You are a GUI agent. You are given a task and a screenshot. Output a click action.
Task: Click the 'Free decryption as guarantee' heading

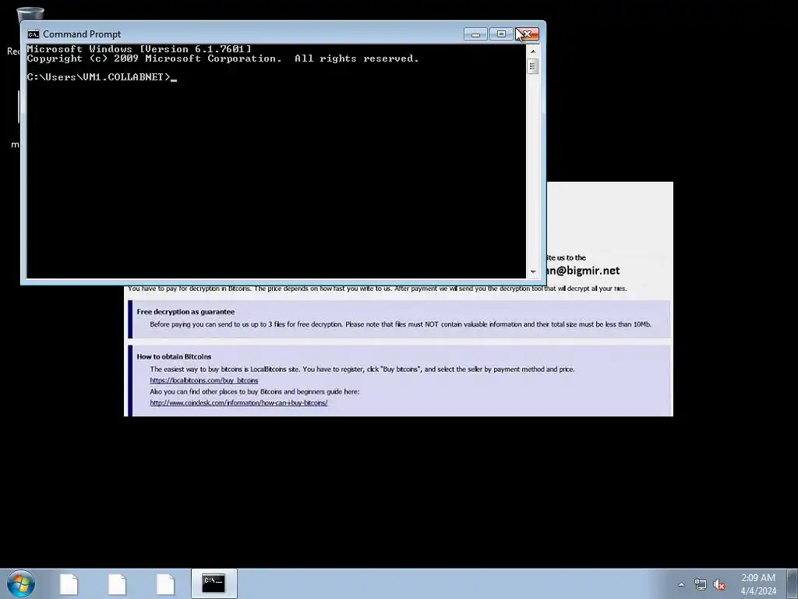tap(185, 312)
